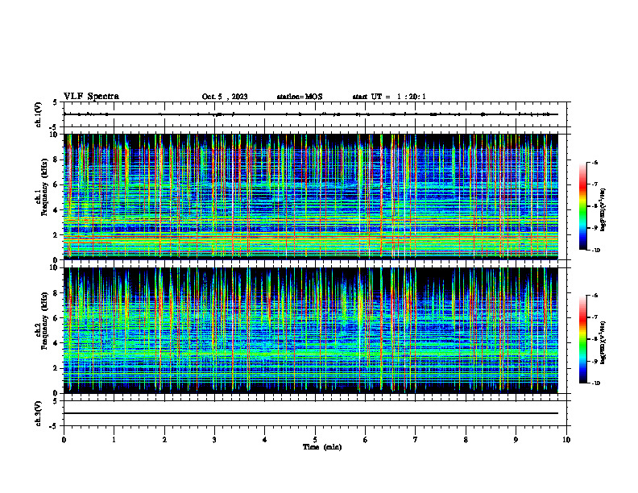
Task: Click the time axis tick label "8"
Action: (x=466, y=440)
